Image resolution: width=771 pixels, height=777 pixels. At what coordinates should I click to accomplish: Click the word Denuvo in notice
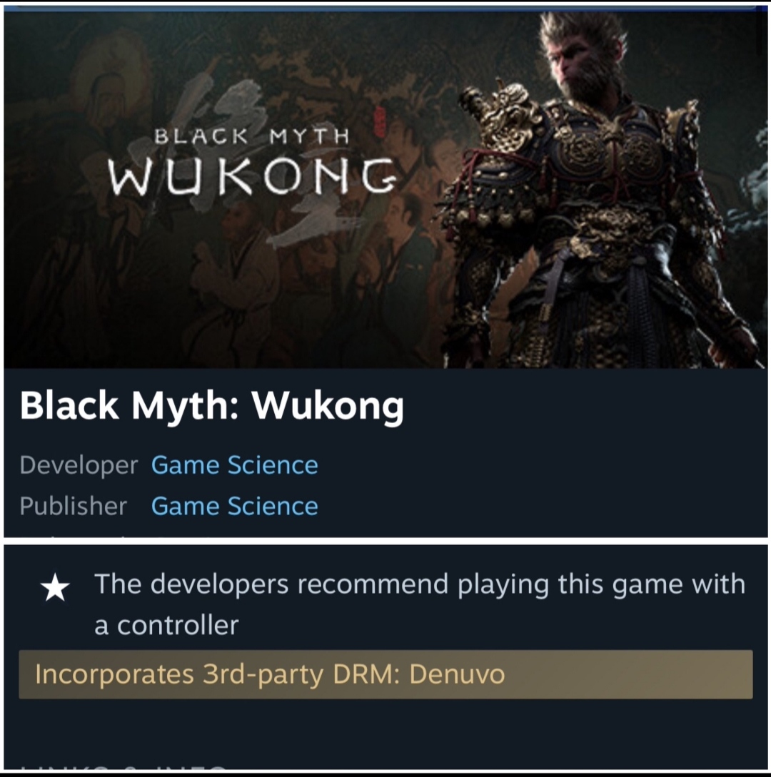pos(457,674)
